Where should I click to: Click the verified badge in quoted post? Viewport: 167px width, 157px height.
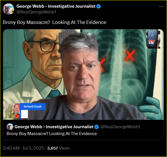(97, 127)
